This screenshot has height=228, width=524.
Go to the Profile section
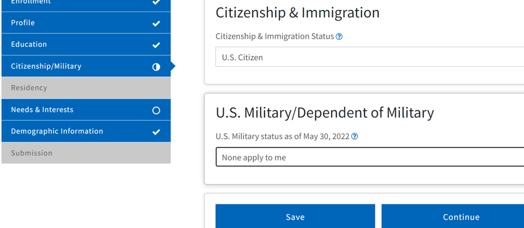coord(86,23)
